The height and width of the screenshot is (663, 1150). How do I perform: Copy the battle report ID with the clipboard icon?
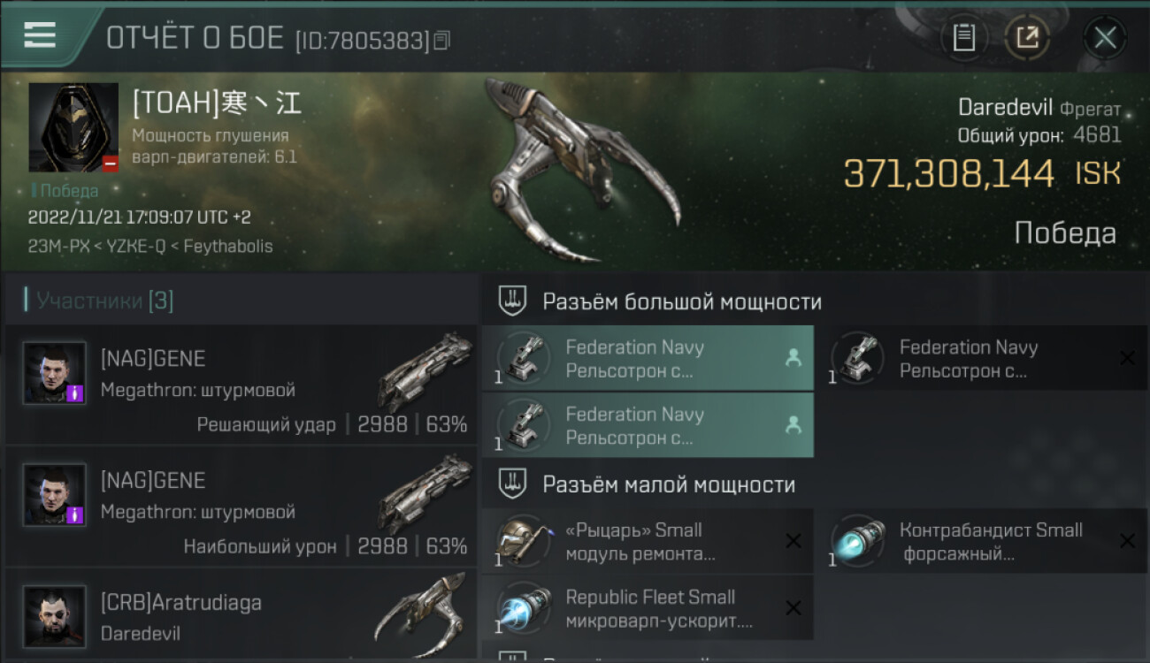(441, 40)
